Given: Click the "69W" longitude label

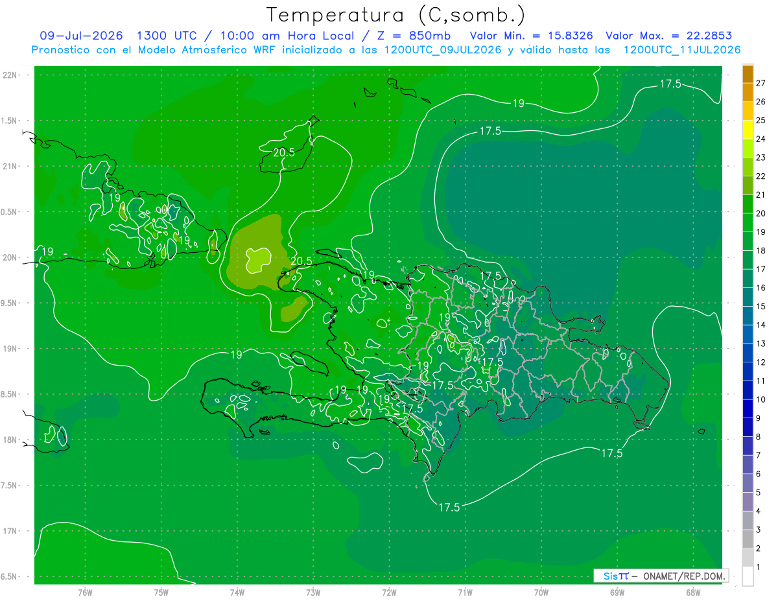Looking at the screenshot, I should pos(617,592).
